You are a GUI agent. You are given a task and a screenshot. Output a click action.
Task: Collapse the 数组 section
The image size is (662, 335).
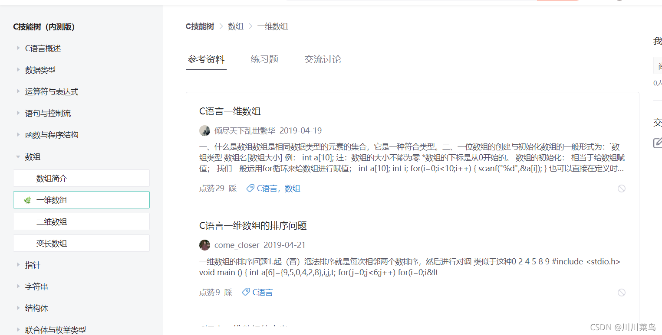18,157
